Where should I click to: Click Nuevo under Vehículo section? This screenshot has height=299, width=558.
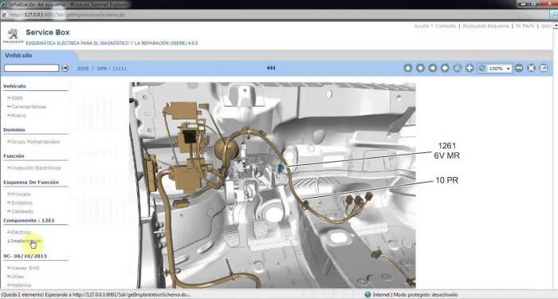18,116
